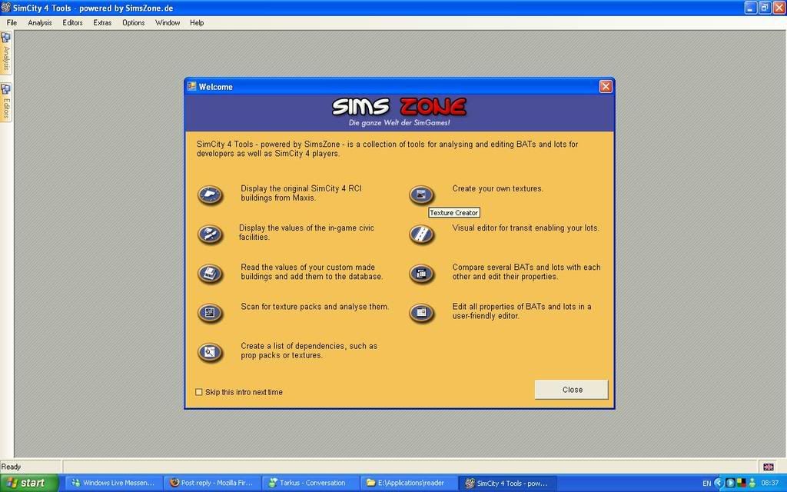Click the EN language indicator in tray
This screenshot has width=787, height=492.
[x=706, y=484]
